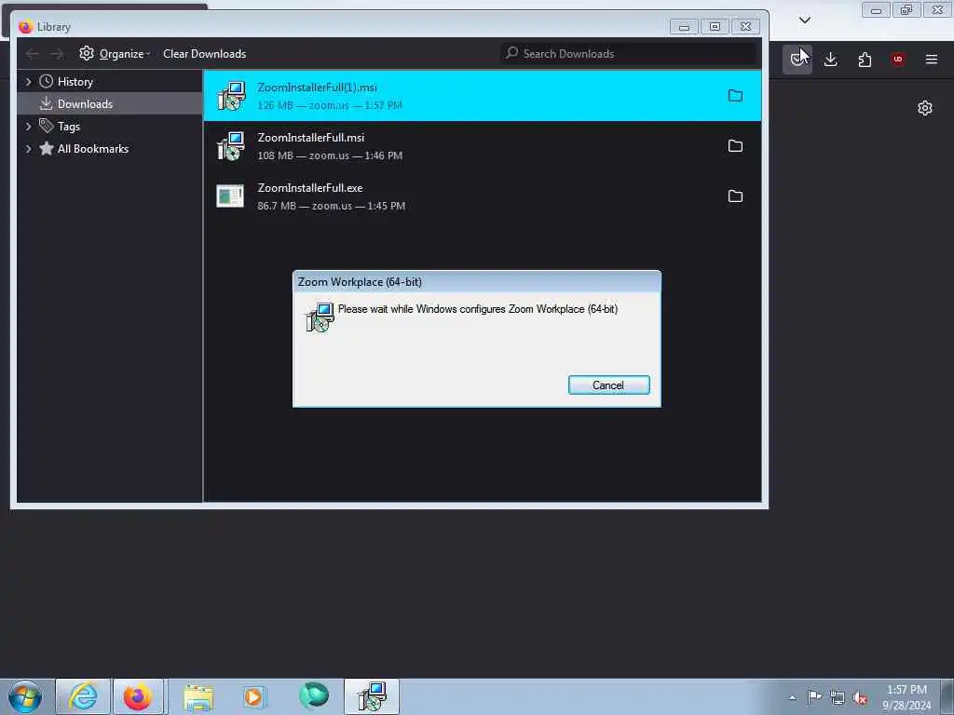Open the green circular app on taskbar

coord(313,695)
